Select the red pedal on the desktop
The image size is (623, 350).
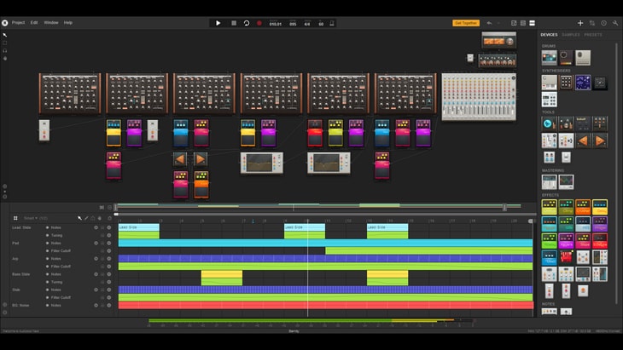315,133
